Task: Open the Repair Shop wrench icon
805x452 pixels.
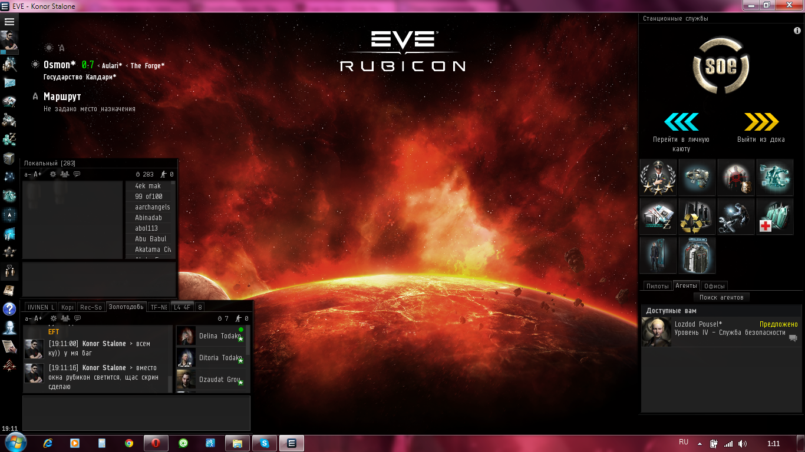Action: point(736,216)
